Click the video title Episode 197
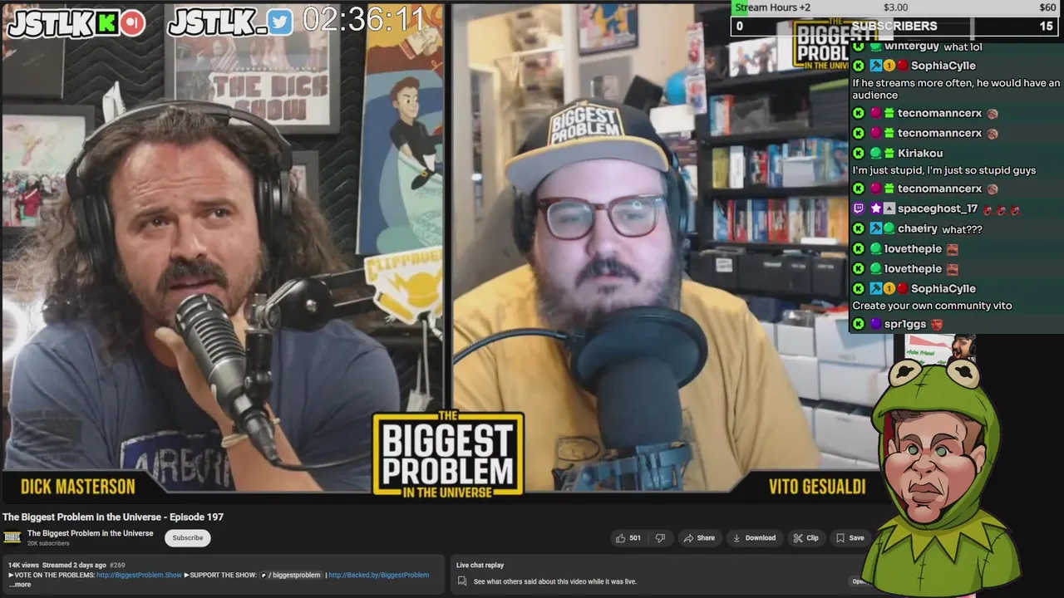This screenshot has width=1064, height=598. pyautogui.click(x=113, y=517)
